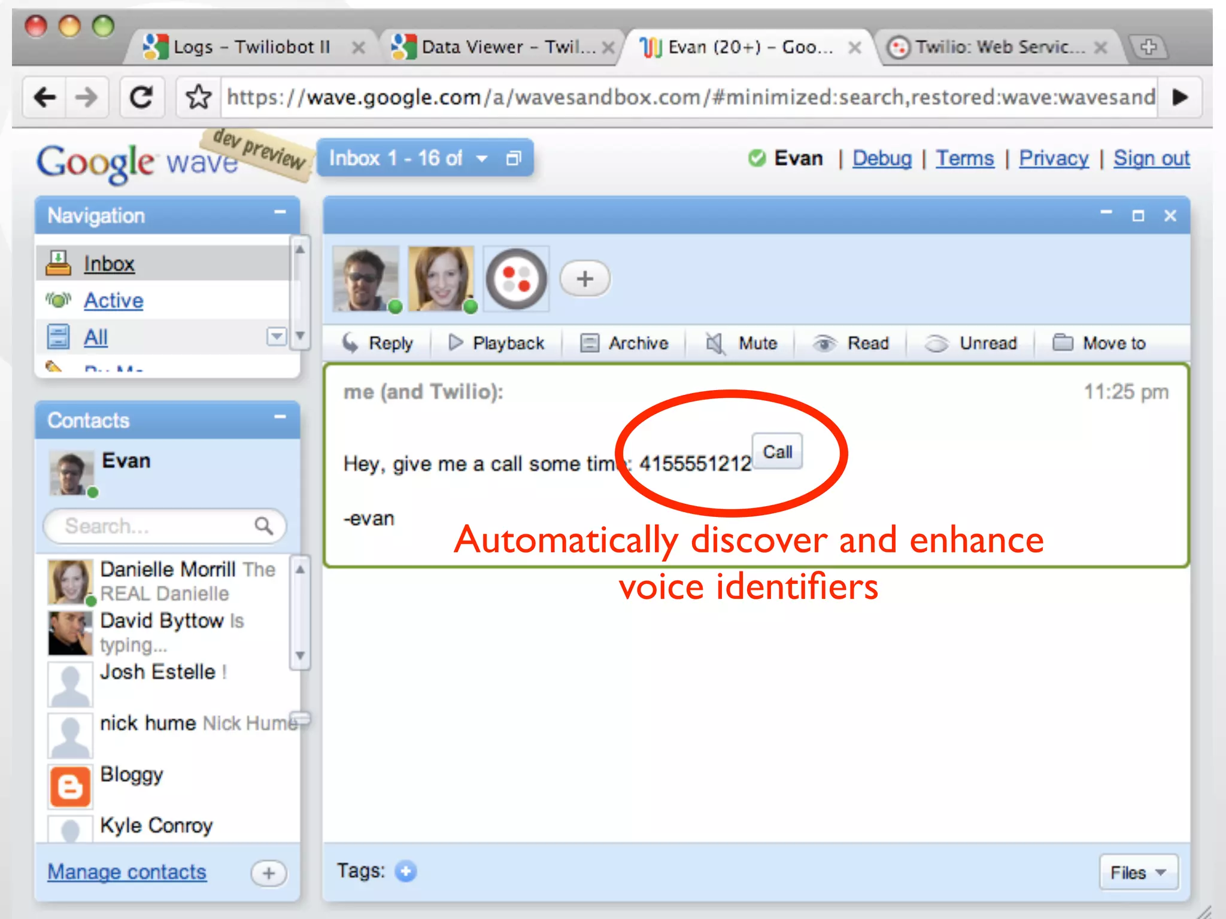Close the Twilio: Web Service tab
The width and height of the screenshot is (1226, 919).
[1100, 47]
